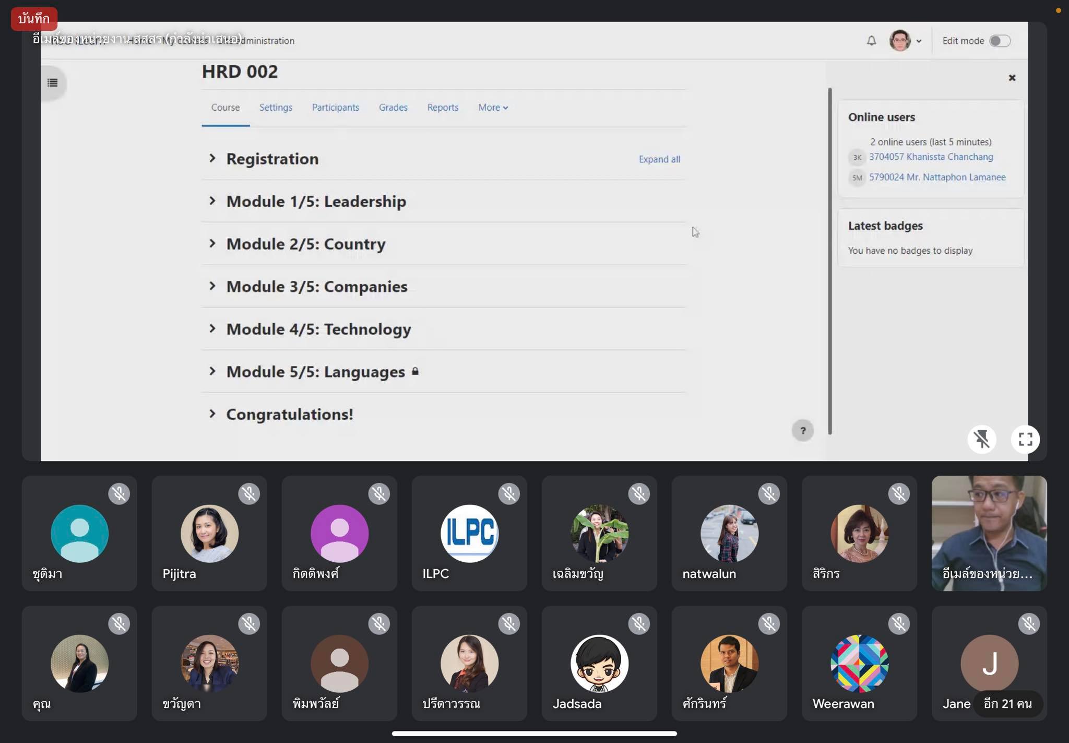Viewport: 1069px width, 743px height.
Task: Click muted mic icon on Weerawan tile
Action: [x=899, y=624]
